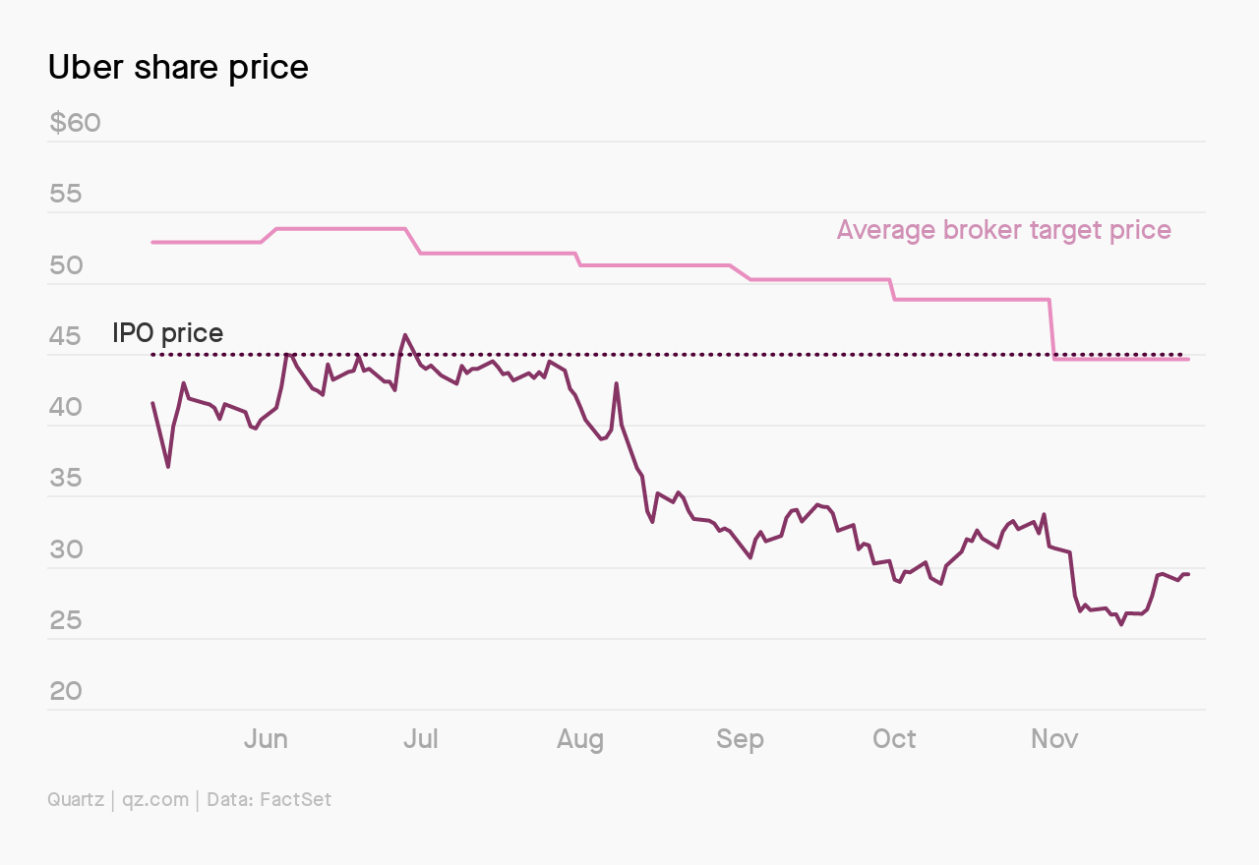Click the Oct x-axis month label
Screen dimensions: 1259x865
pos(894,738)
